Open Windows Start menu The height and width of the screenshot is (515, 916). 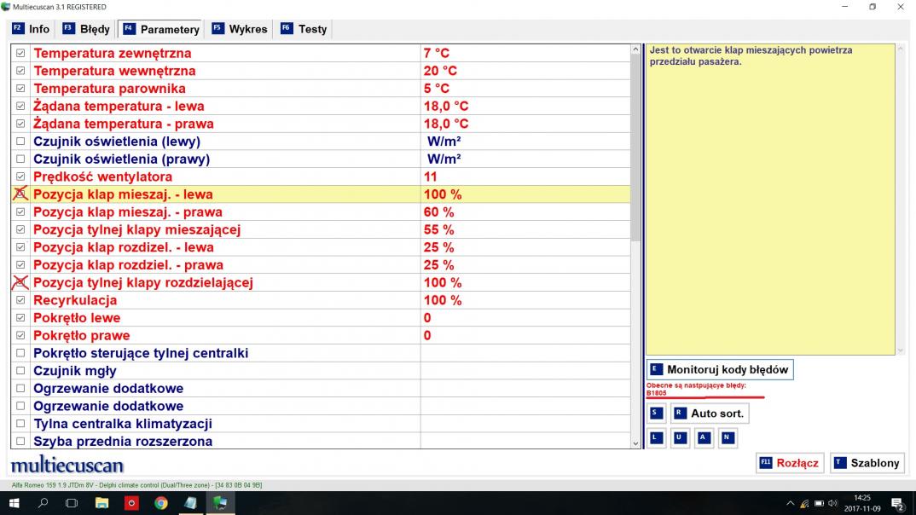coord(14,503)
